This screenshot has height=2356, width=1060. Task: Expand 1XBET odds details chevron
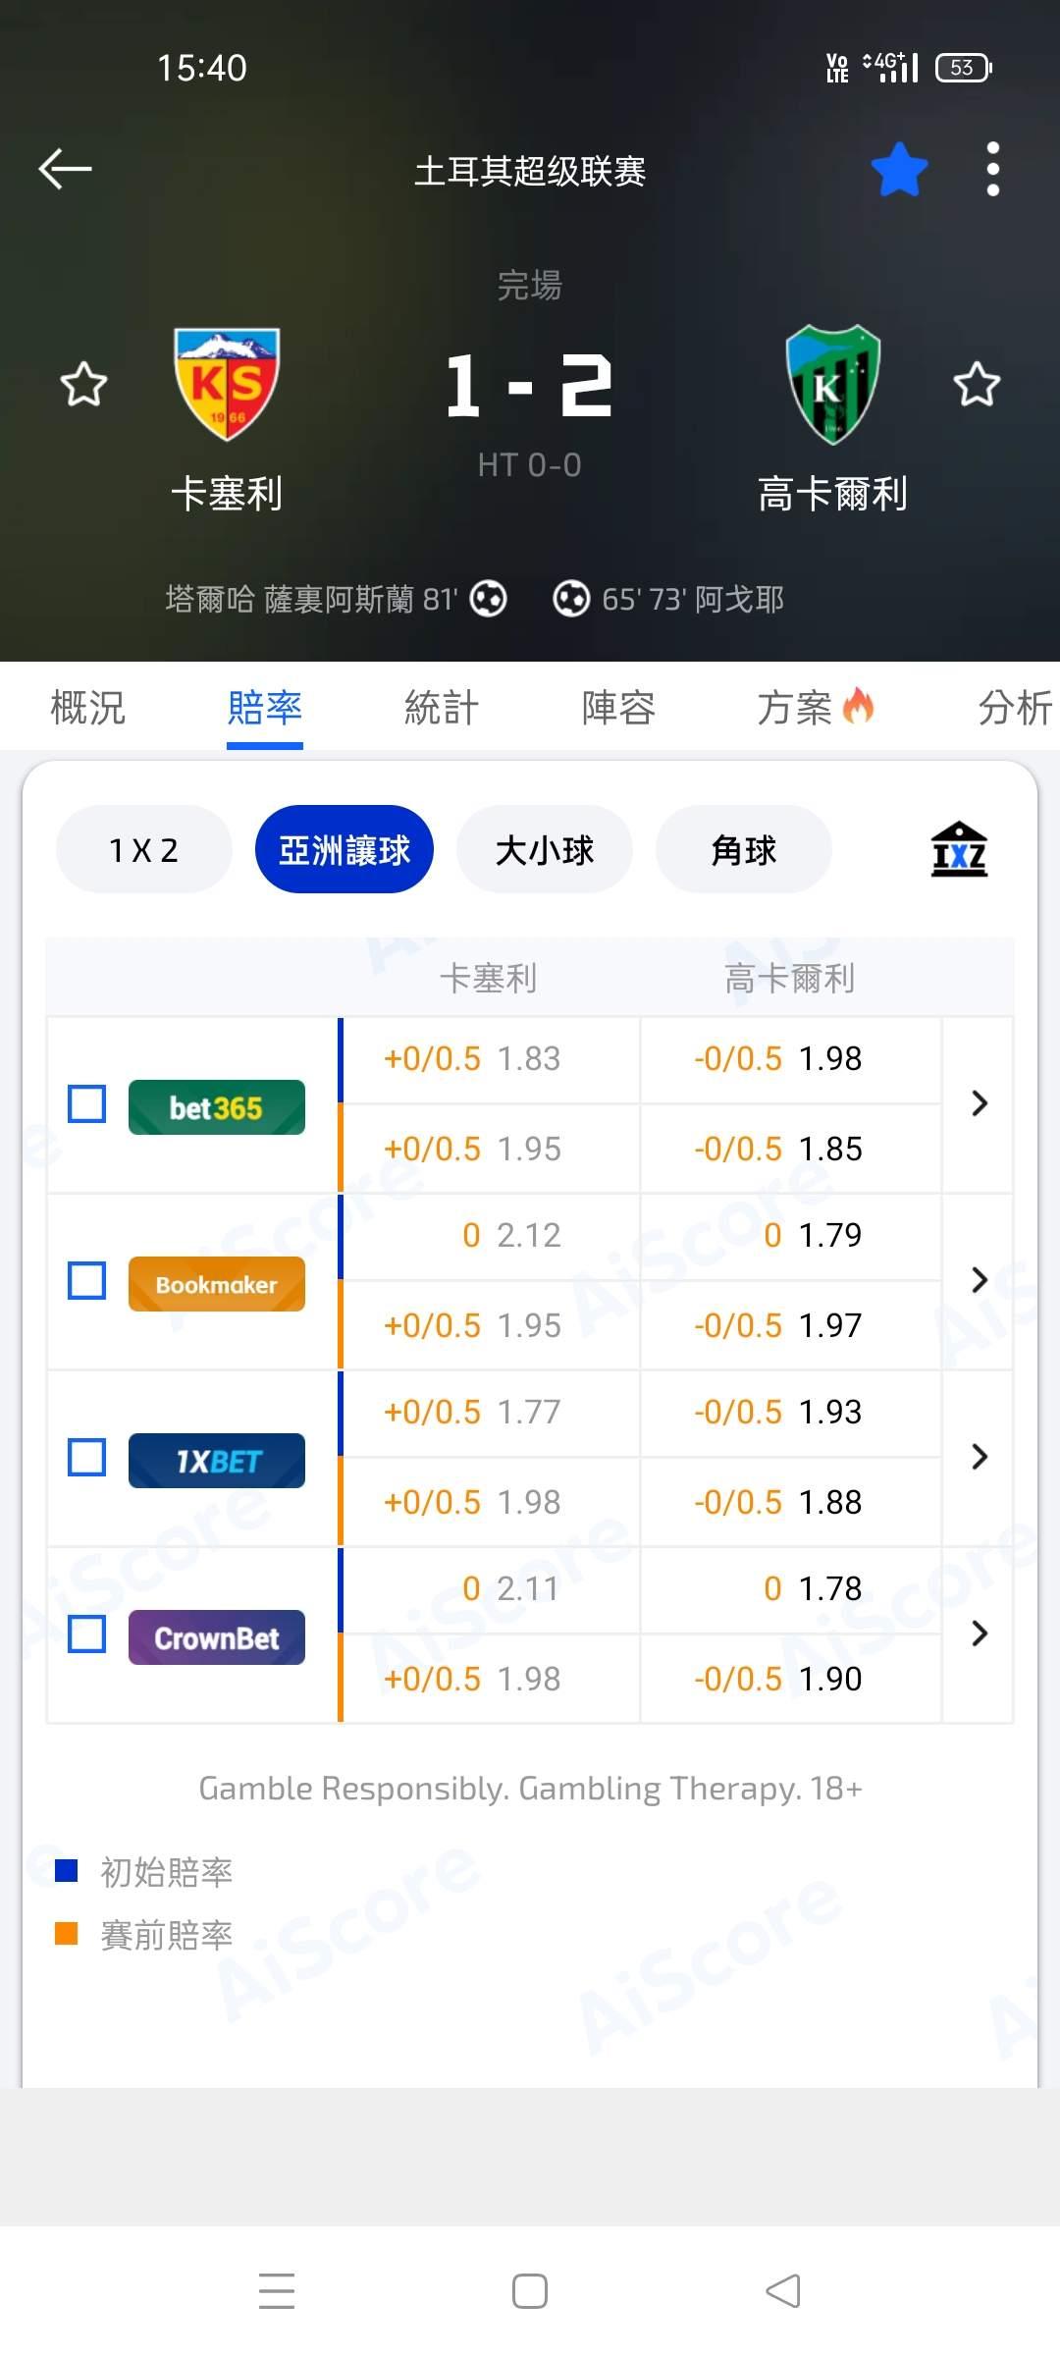(x=979, y=1457)
